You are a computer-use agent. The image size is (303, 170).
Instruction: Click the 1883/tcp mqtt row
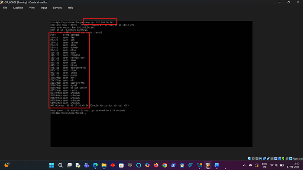[x=63, y=78]
